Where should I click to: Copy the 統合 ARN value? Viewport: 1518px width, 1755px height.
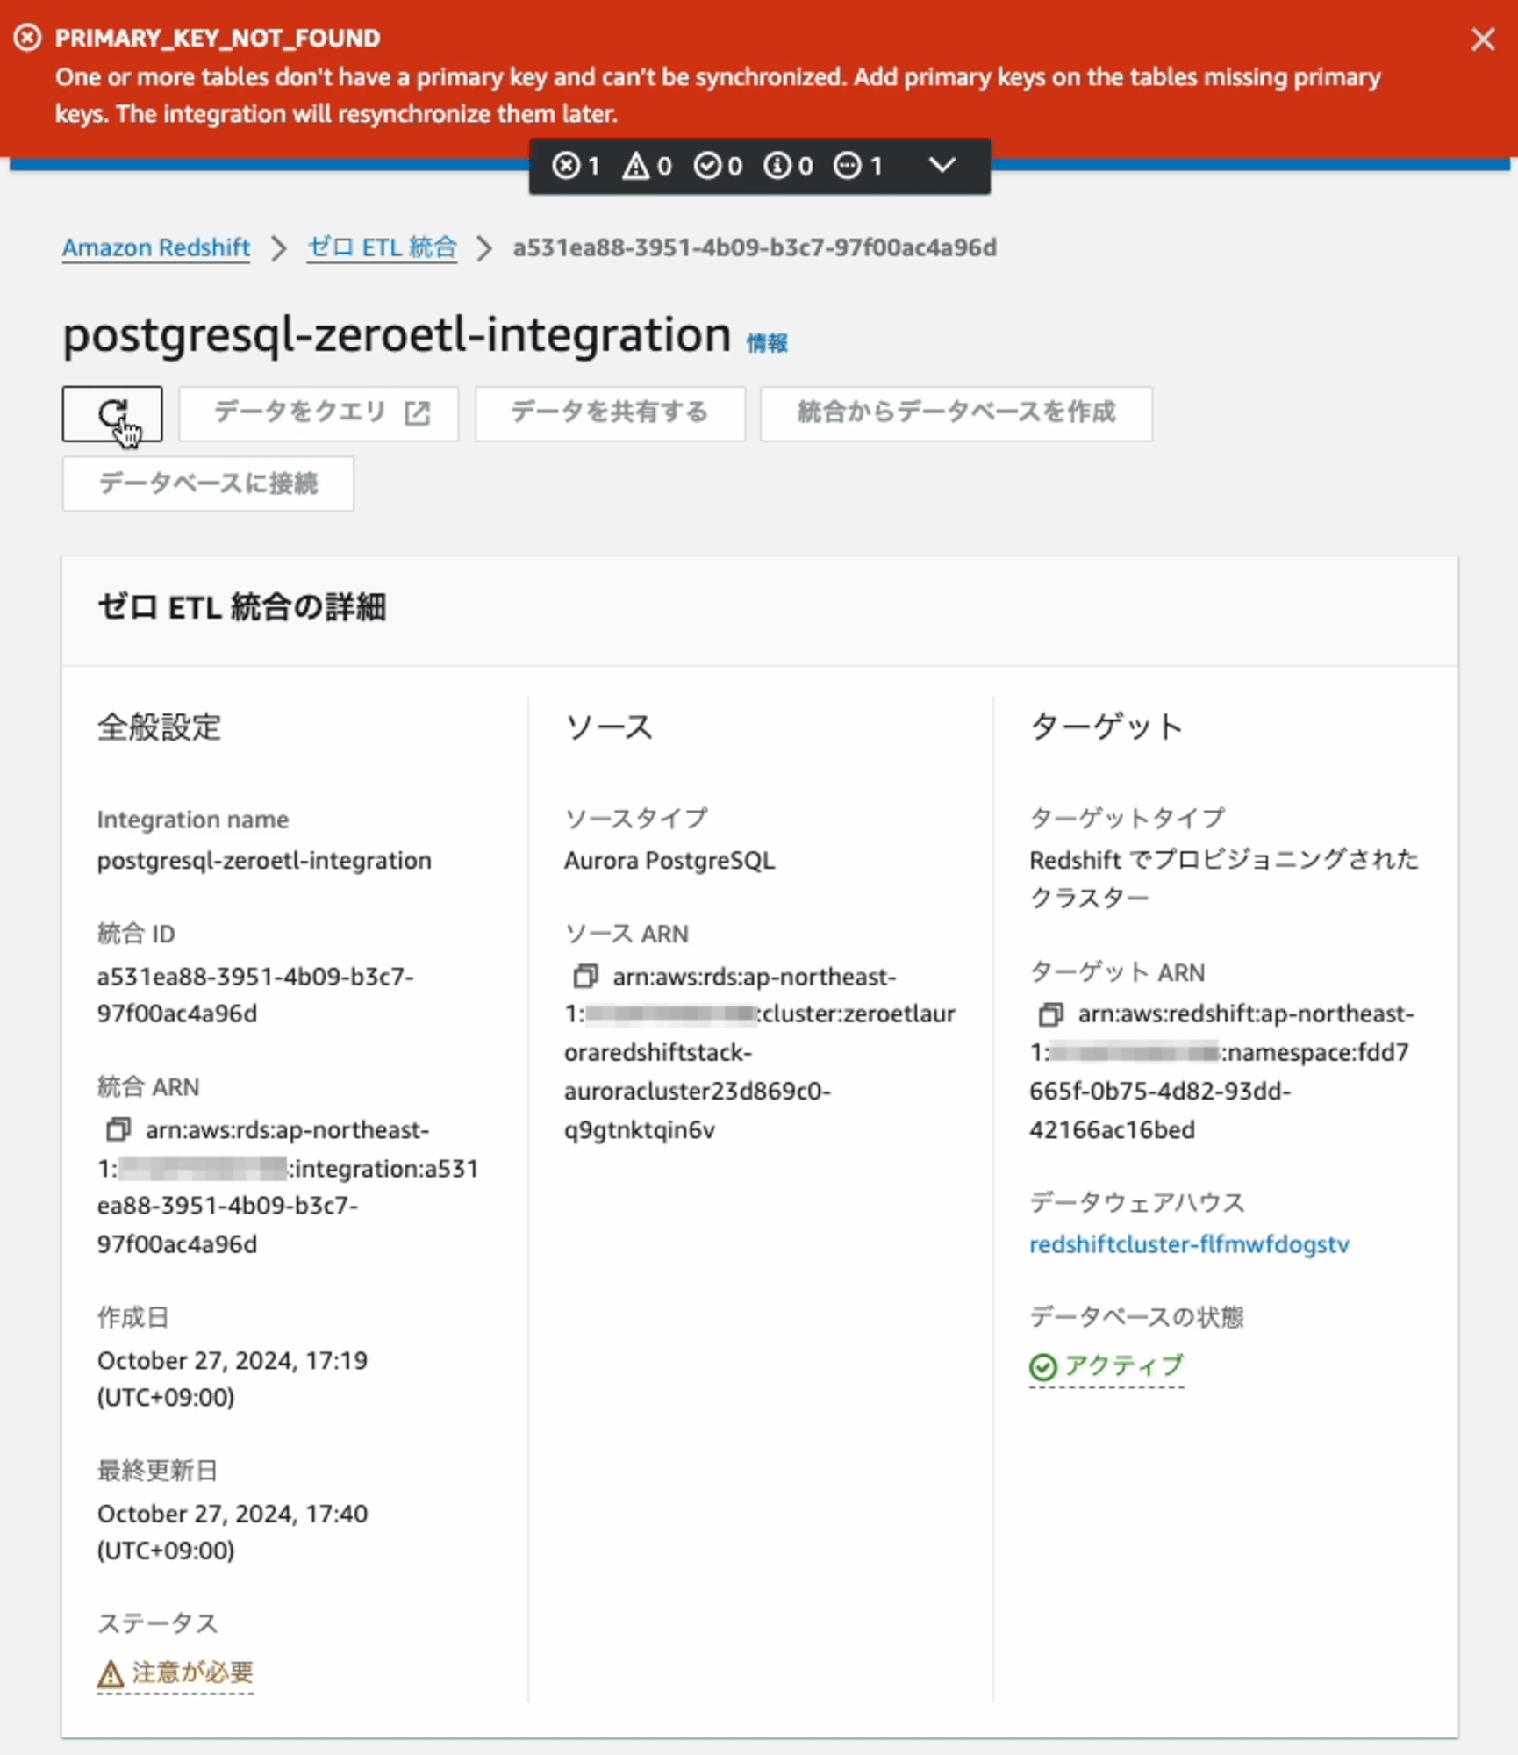[118, 1129]
